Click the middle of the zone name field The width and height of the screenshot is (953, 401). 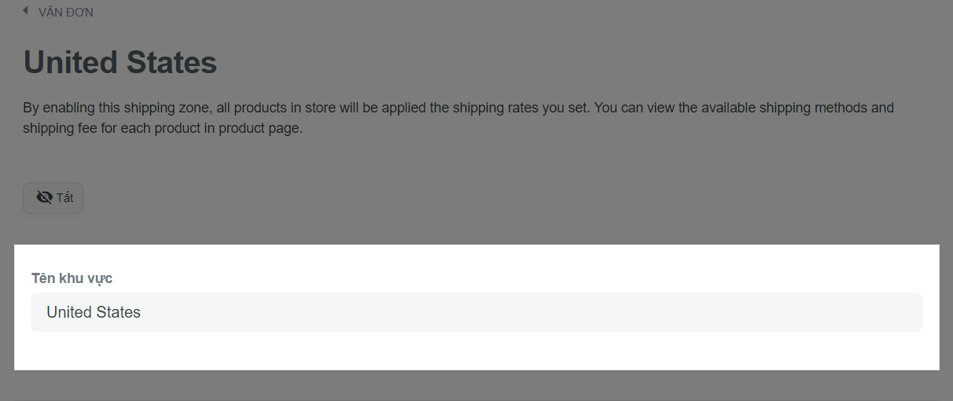click(476, 312)
